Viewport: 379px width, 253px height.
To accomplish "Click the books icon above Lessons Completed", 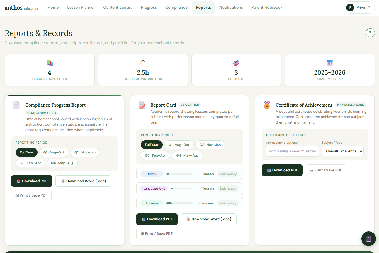I will tap(50, 63).
